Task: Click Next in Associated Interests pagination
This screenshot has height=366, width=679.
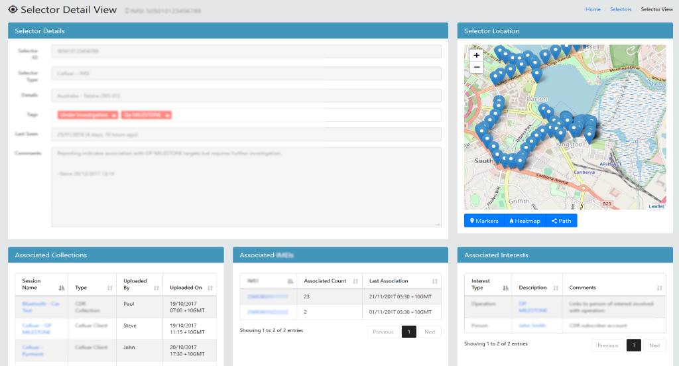Action: pos(654,345)
